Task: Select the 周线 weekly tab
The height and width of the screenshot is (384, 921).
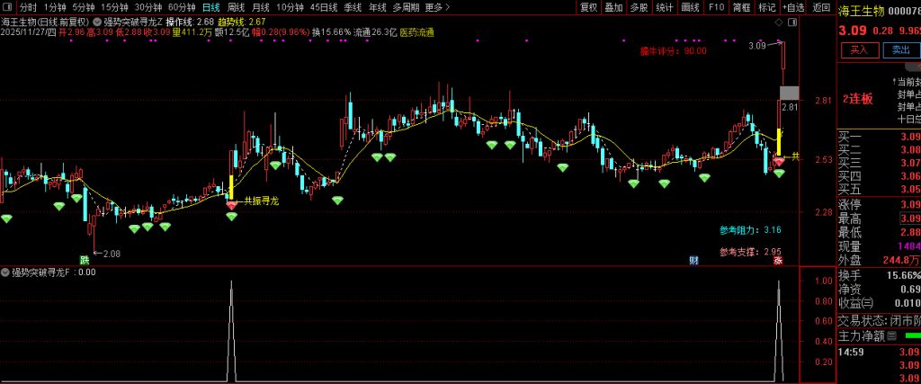Action: tap(236, 7)
